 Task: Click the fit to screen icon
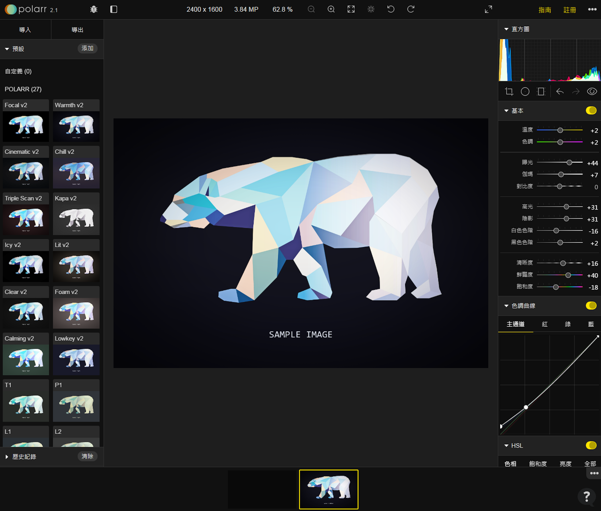pos(351,9)
